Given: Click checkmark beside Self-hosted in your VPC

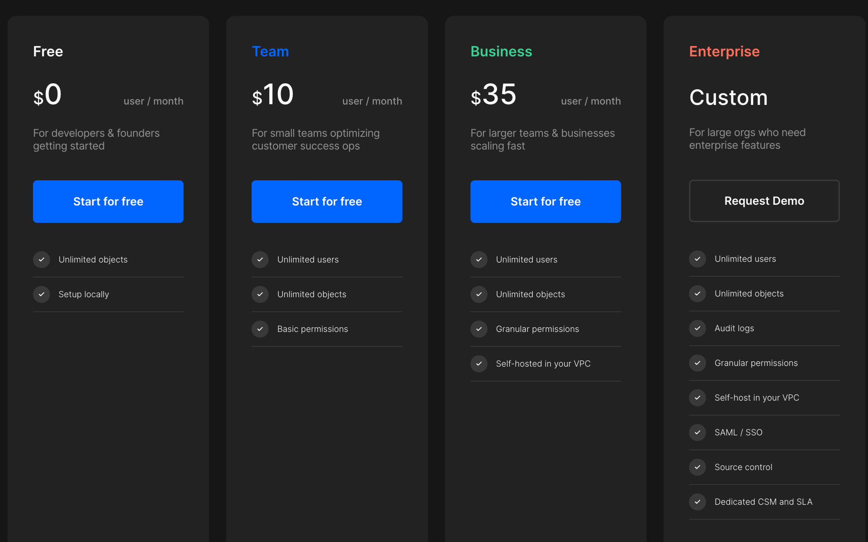Looking at the screenshot, I should (479, 364).
